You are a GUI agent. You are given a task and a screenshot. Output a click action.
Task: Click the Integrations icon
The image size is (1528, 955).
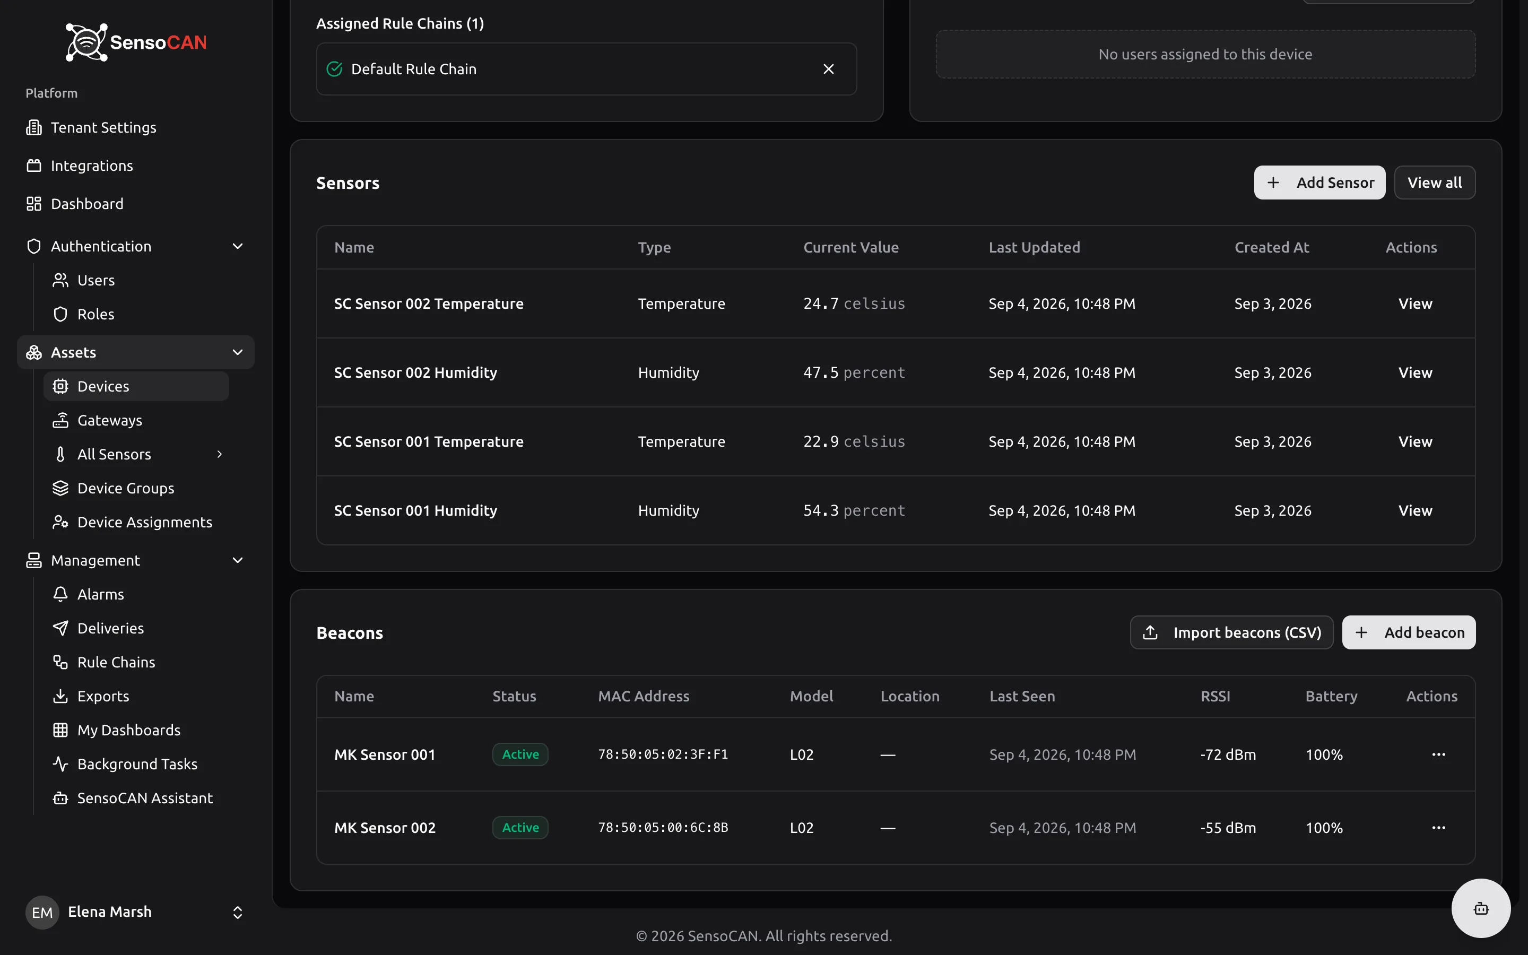coord(33,166)
